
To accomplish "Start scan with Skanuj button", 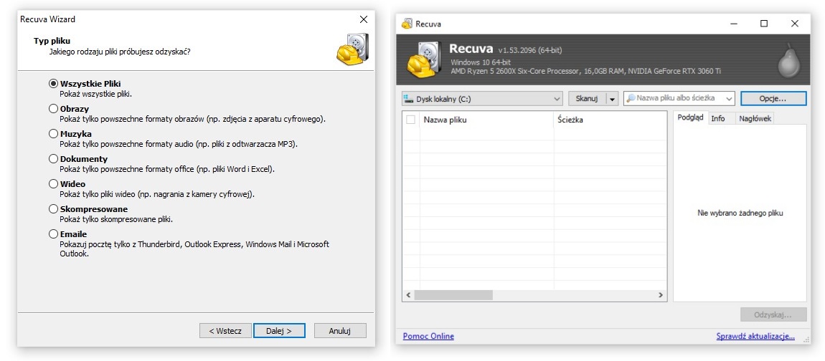I will click(587, 99).
